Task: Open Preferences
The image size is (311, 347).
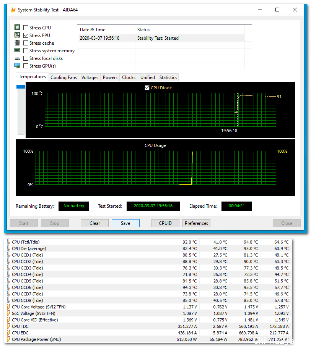Action: (196, 223)
